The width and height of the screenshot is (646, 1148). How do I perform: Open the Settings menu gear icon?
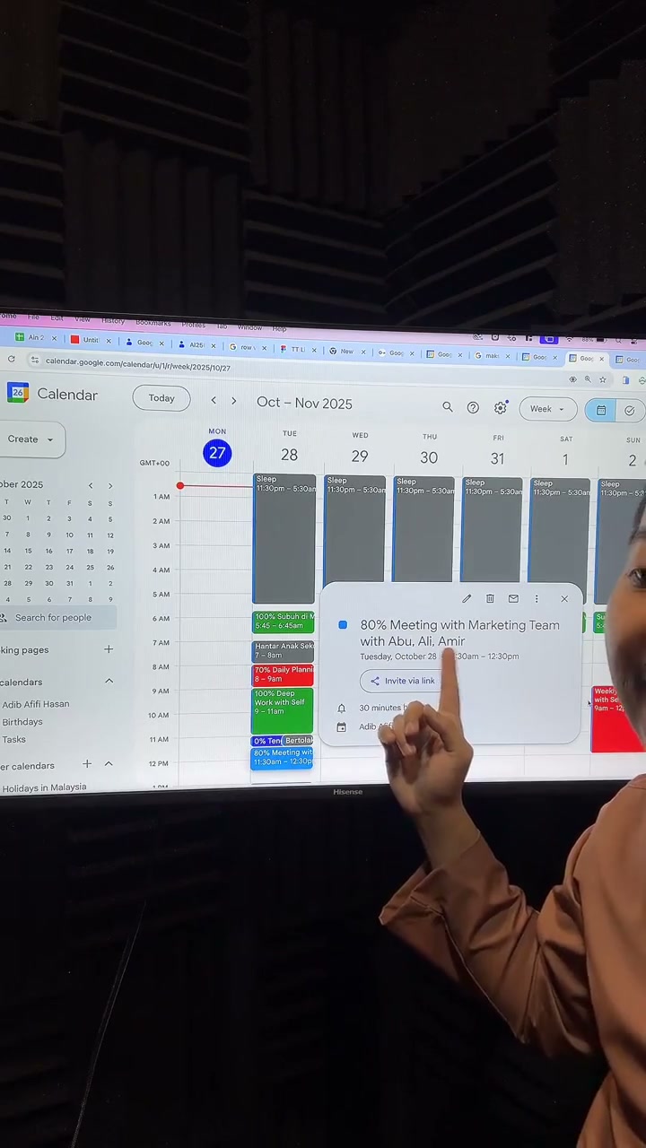(x=501, y=408)
